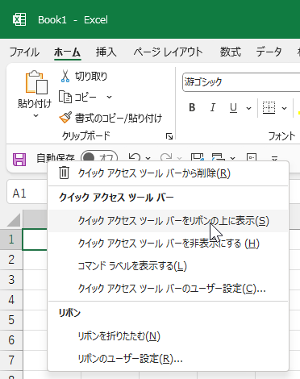Click the 書式のコピー/貼り付け button label
The height and width of the screenshot is (379, 300).
[119, 118]
